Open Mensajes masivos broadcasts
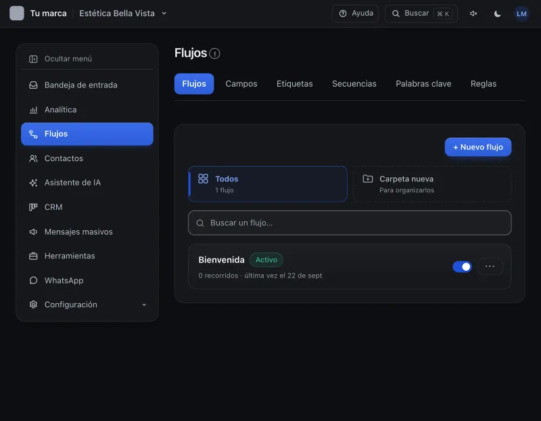This screenshot has height=421, width=541. [87, 231]
